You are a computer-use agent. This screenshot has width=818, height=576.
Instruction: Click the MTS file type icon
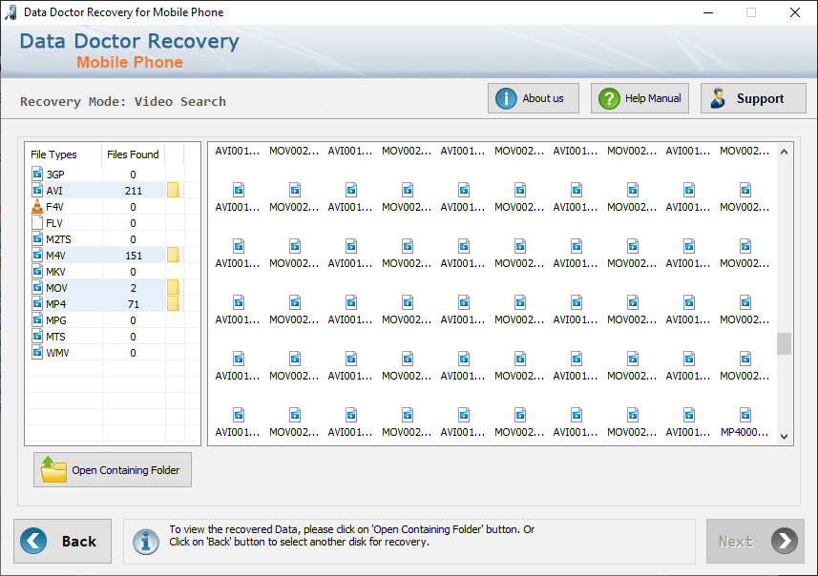coord(37,336)
